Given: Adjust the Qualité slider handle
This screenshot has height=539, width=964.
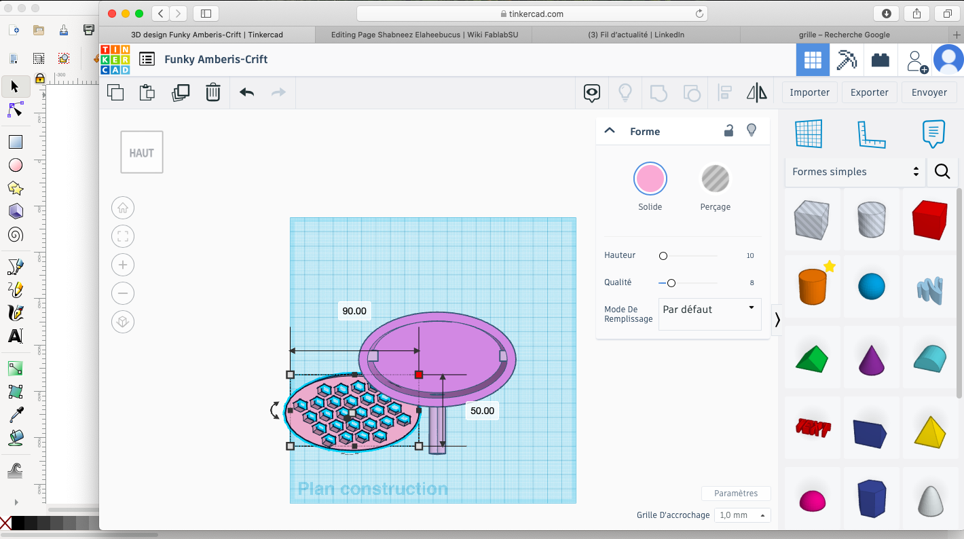Looking at the screenshot, I should click(x=671, y=283).
